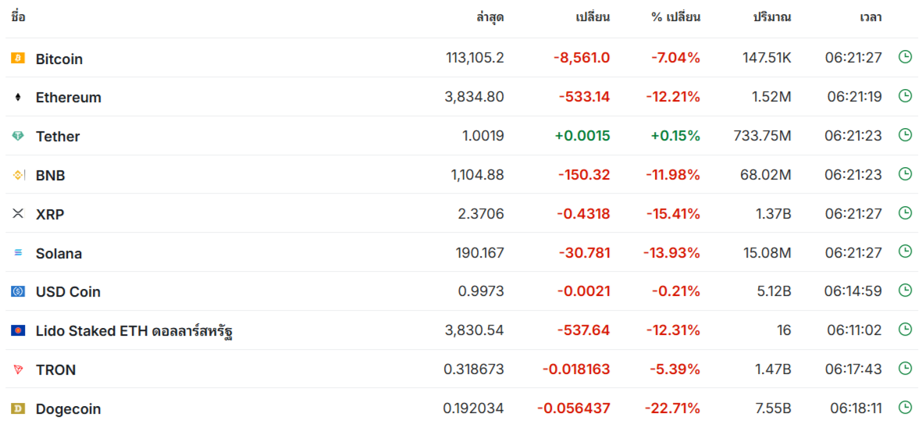Open the Dogecoin name link
The image size is (922, 424).
[69, 408]
